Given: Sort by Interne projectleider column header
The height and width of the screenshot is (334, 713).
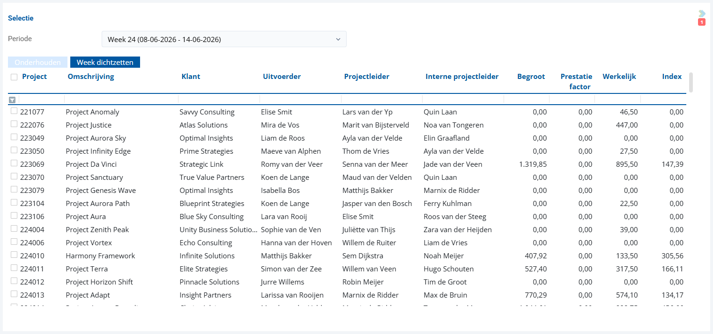Looking at the screenshot, I should point(462,77).
